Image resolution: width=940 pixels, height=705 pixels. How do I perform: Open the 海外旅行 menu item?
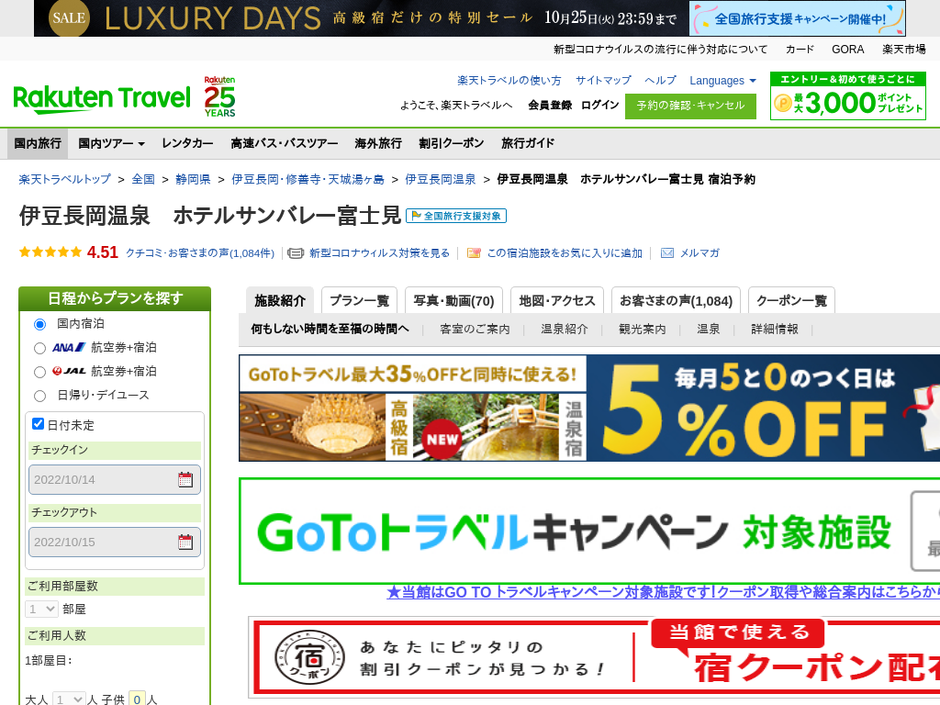[378, 143]
